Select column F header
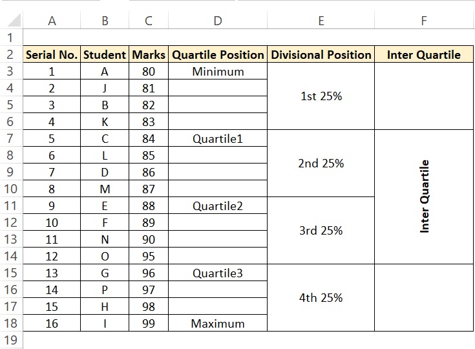Screen dimensions: 475x349 click(424, 21)
